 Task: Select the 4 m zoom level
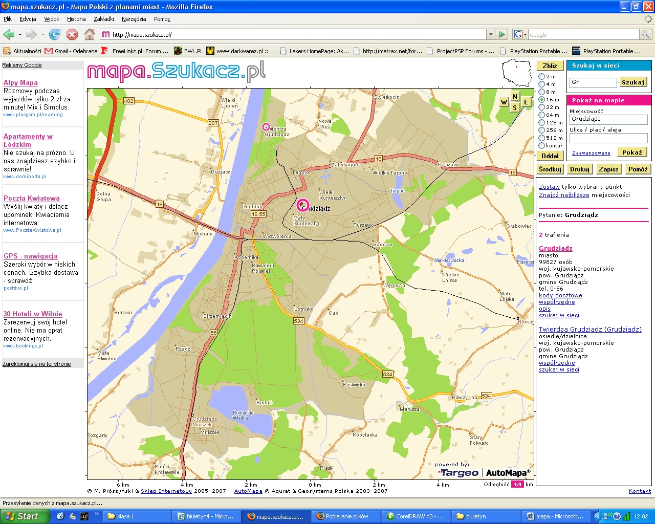click(x=542, y=84)
